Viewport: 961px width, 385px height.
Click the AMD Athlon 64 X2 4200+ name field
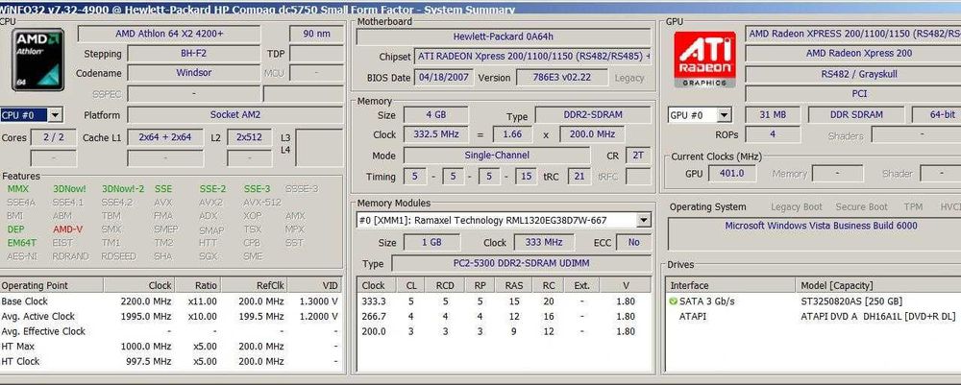(x=169, y=34)
